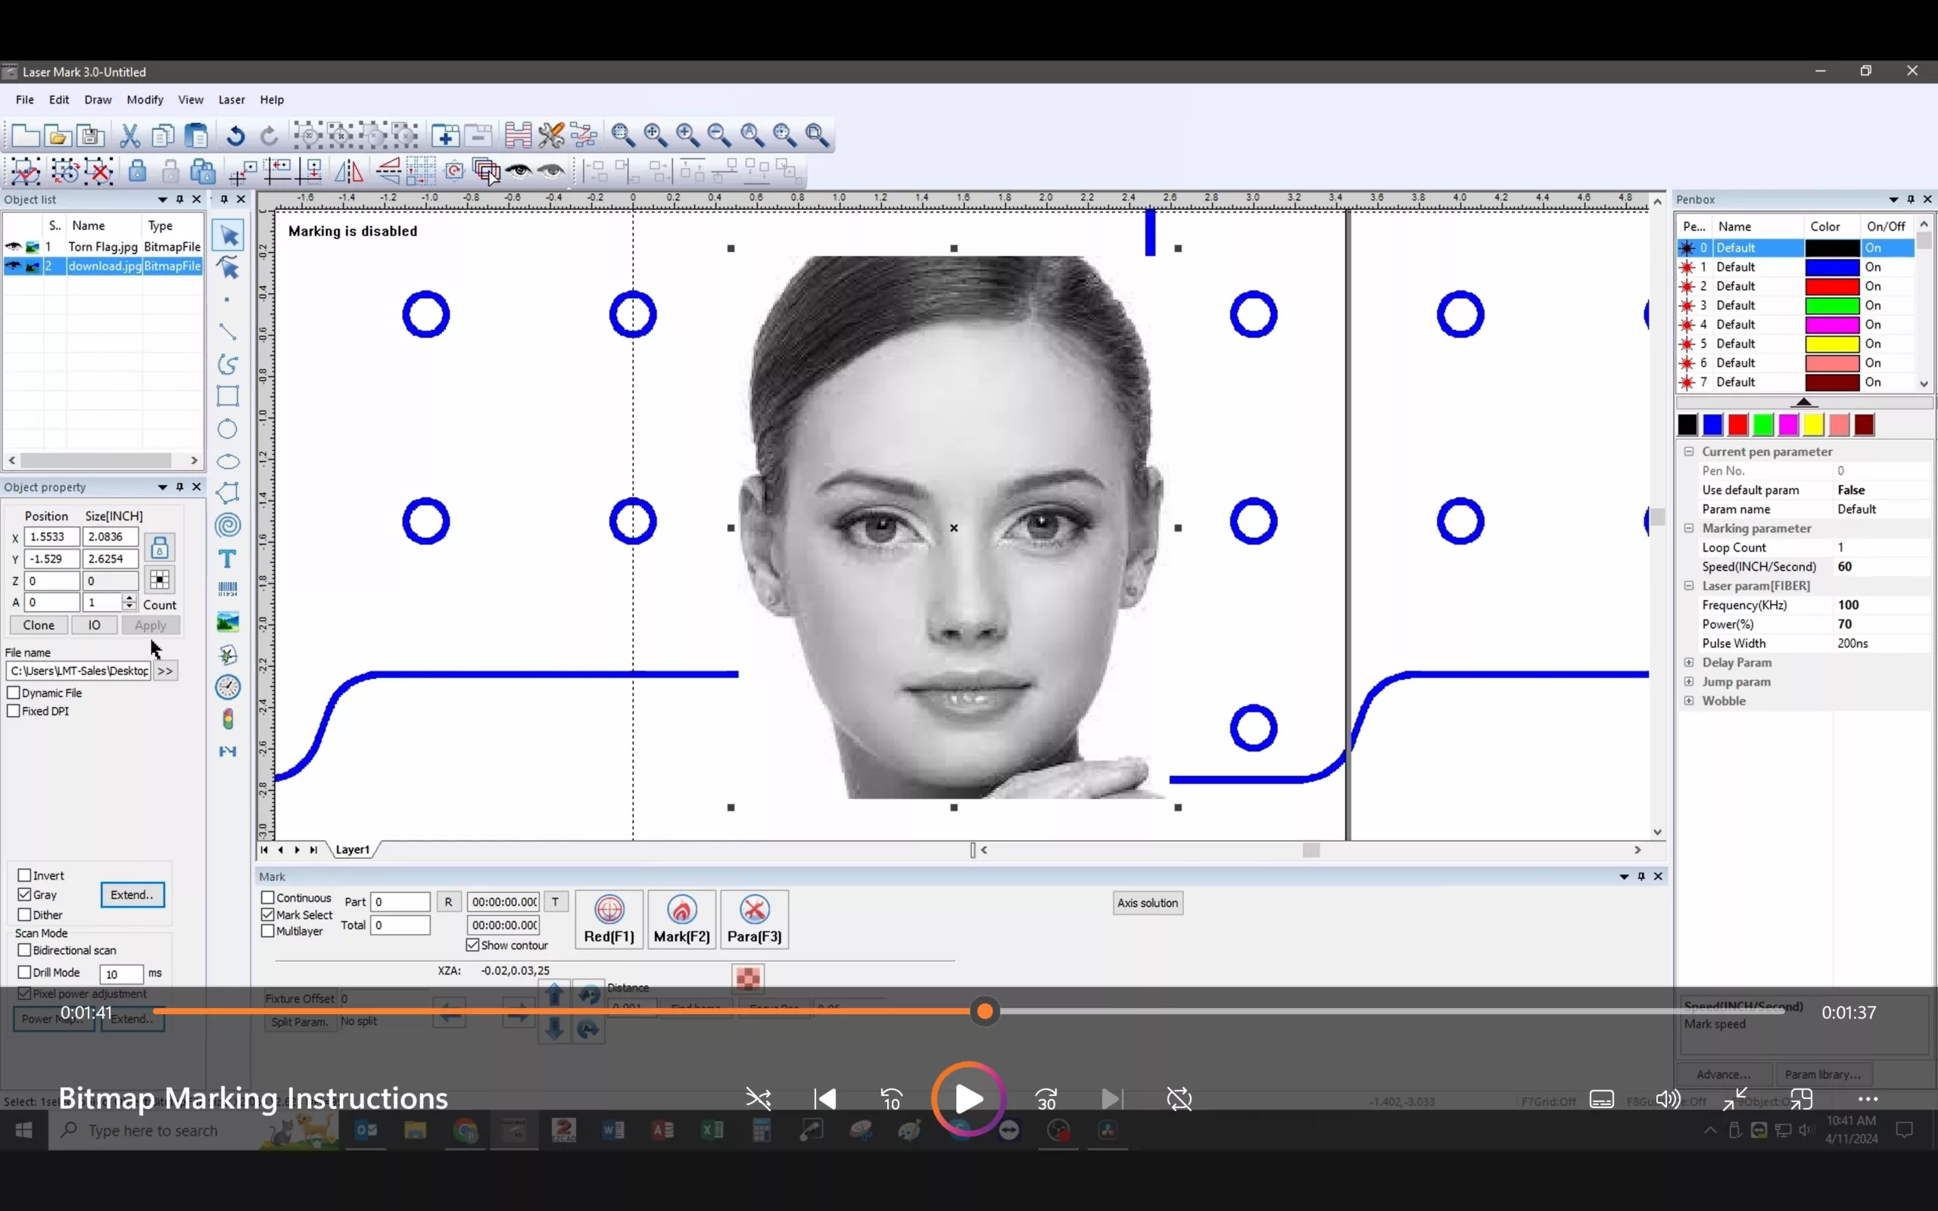Select the Circle drawing tool
Image resolution: width=1938 pixels, height=1211 pixels.
coord(227,428)
